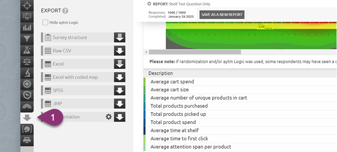Click color swatch beside Average cart spend

pyautogui.click(x=144, y=82)
